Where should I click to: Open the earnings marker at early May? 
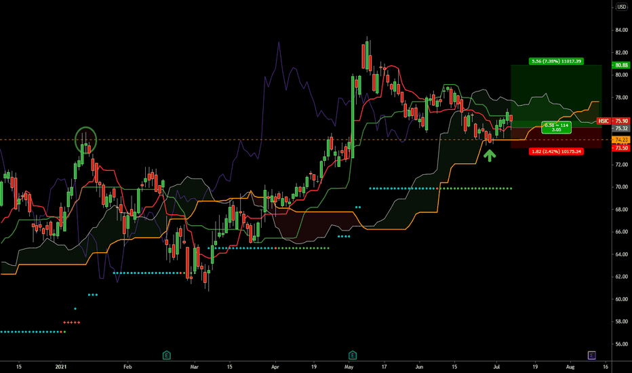(352, 355)
